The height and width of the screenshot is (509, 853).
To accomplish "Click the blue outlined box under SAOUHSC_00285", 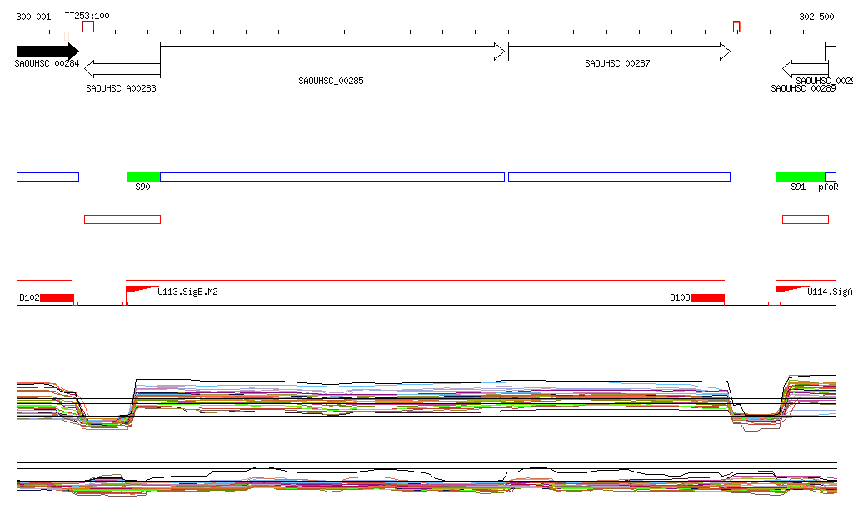I will click(332, 177).
